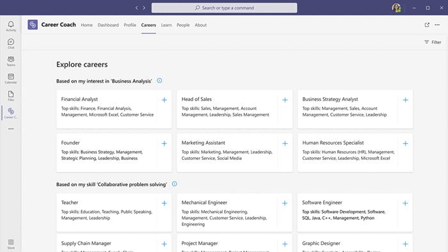Open the Store at the sidebar bottom
This screenshot has width=448, height=252.
(11, 244)
